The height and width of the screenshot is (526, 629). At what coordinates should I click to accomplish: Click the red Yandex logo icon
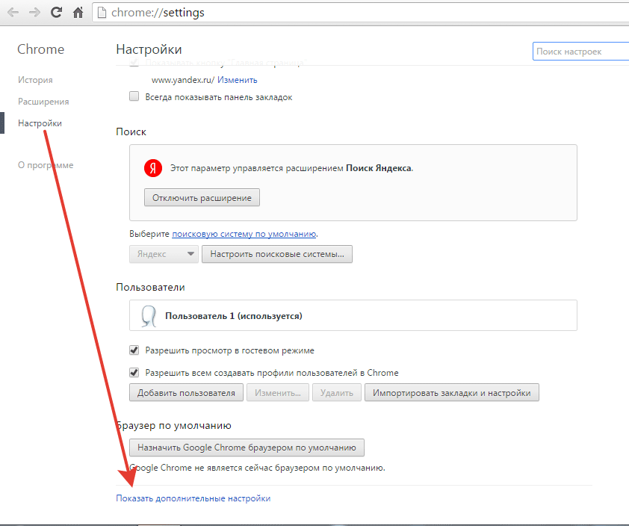click(x=153, y=167)
